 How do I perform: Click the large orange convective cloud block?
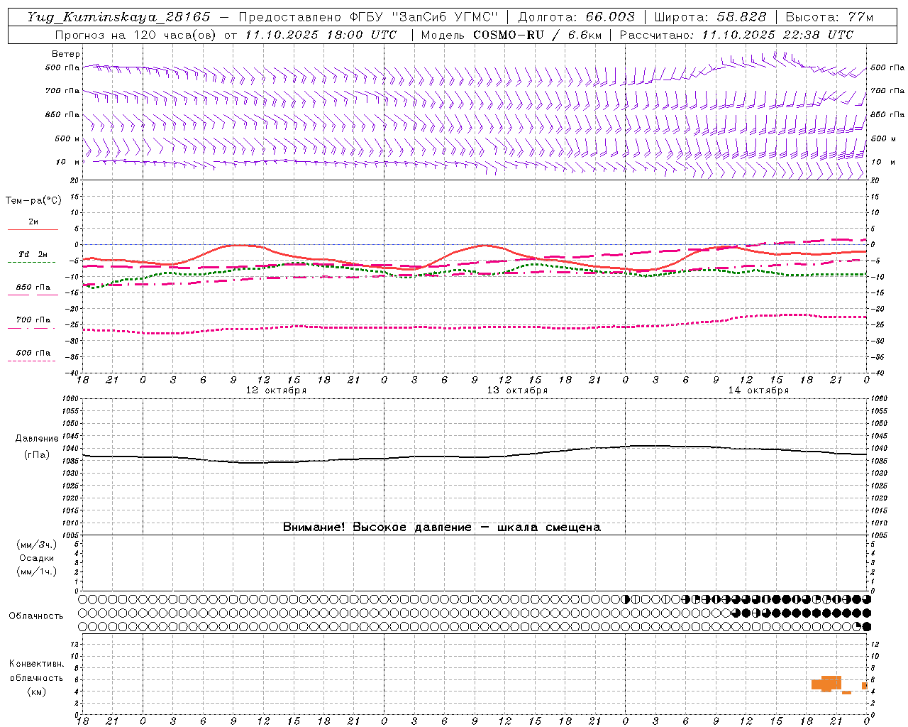[826, 683]
